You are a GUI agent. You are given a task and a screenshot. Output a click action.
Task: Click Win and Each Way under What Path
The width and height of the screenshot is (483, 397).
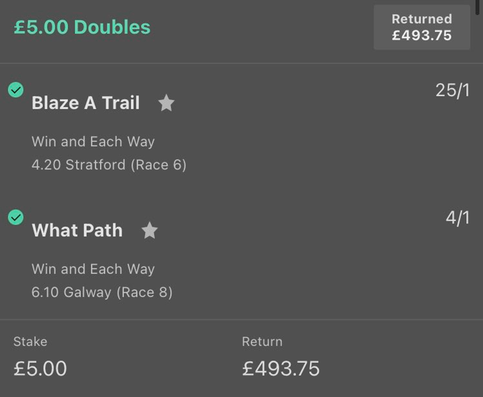click(93, 269)
